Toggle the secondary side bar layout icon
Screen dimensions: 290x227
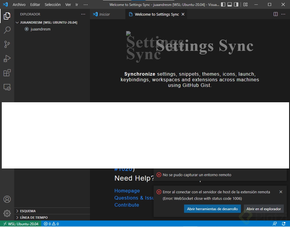(236, 4)
